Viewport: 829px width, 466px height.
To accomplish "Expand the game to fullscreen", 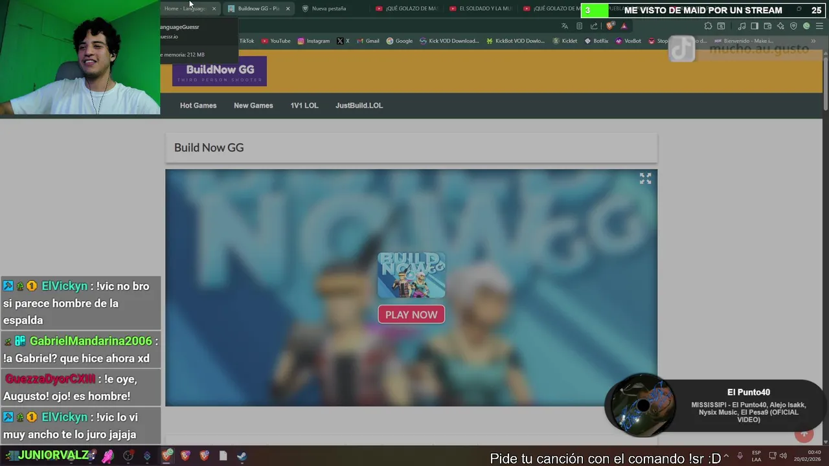I will [645, 179].
